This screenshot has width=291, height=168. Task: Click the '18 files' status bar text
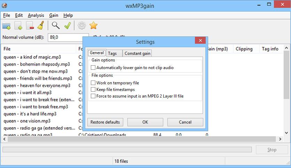pyautogui.click(x=121, y=161)
